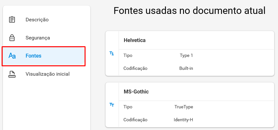The image size is (278, 130).
Task: Click the Fontes 'Aa' icon
Action: [x=12, y=56]
